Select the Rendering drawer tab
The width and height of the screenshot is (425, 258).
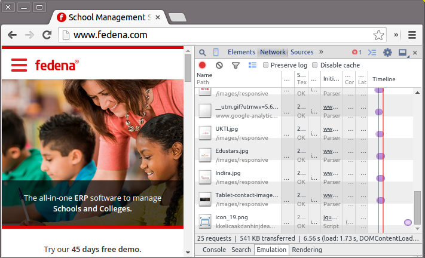point(307,250)
